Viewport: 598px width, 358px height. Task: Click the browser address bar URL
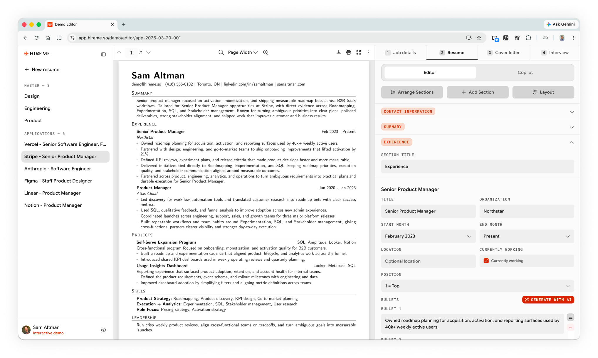(130, 38)
